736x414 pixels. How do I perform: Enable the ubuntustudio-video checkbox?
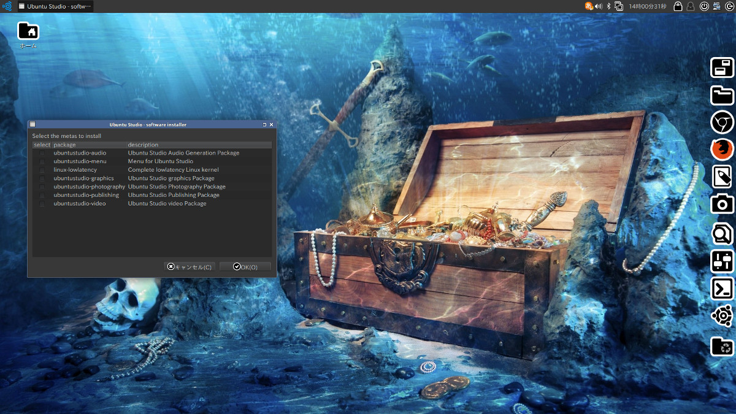[x=42, y=204]
